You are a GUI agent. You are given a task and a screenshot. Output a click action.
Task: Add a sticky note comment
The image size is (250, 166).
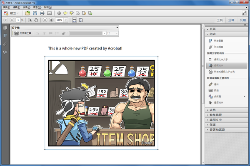(x=65, y=13)
